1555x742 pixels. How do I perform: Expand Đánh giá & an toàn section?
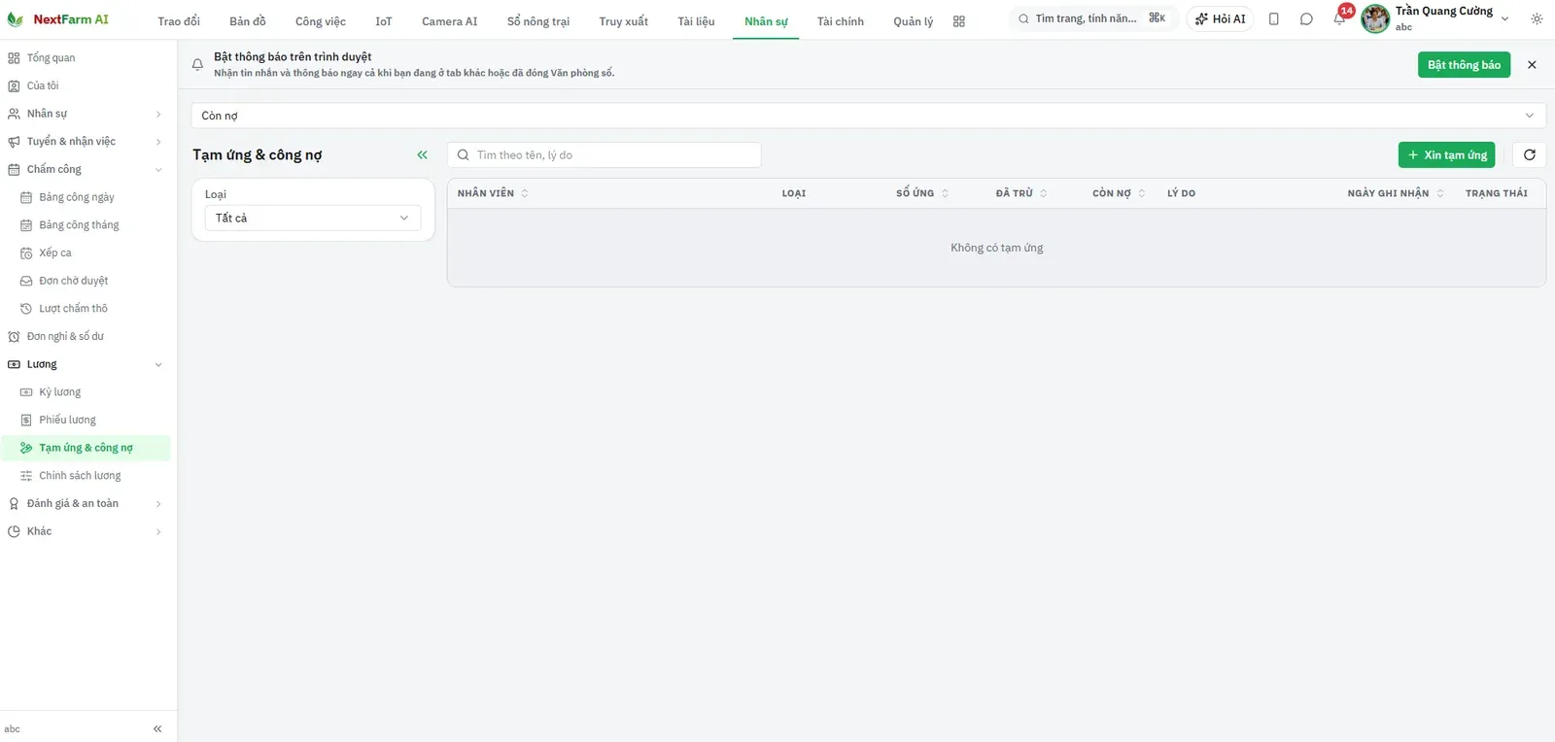(86, 504)
